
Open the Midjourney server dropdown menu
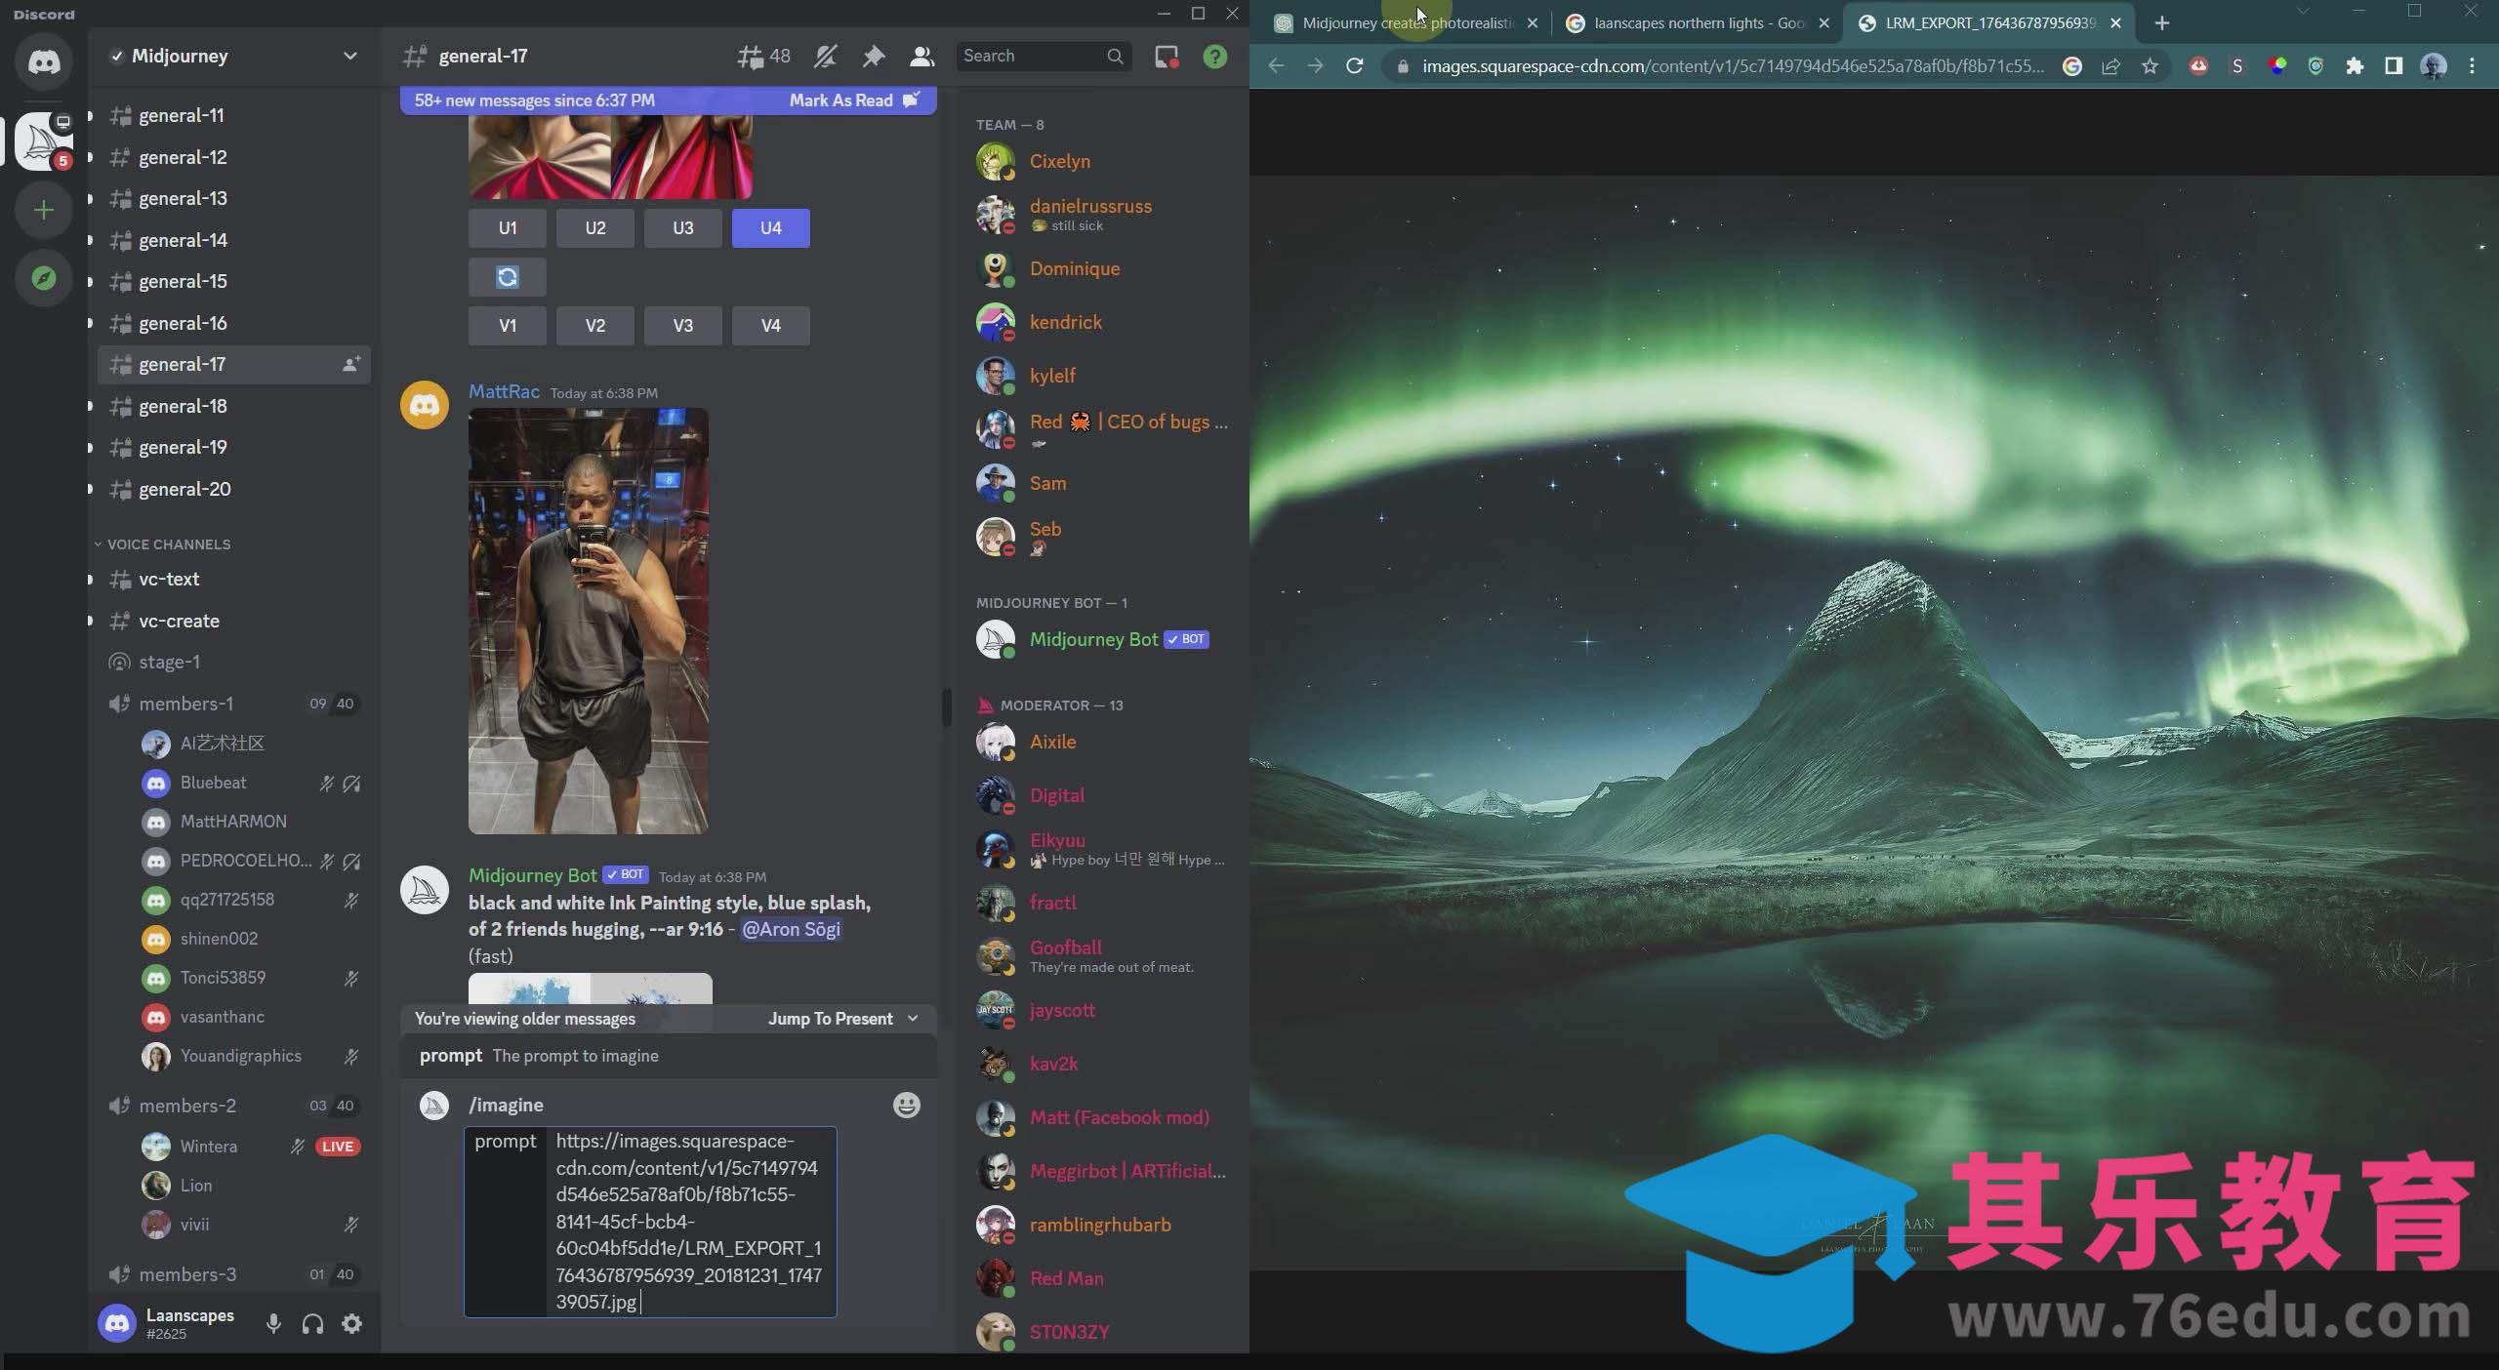coord(349,56)
